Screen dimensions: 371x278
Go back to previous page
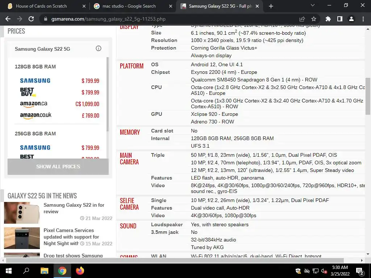click(x=8, y=19)
